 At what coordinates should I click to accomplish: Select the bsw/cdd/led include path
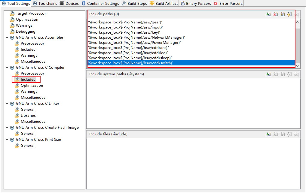point(191,53)
